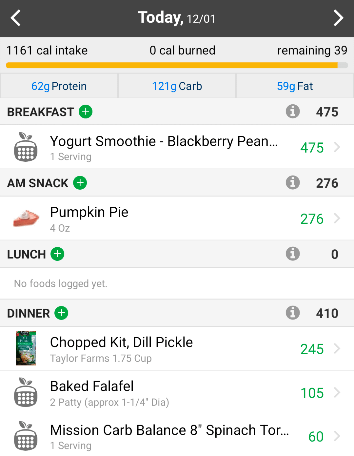Select the 59g Fat tab
Screen dimensions: 354x456
point(295,86)
